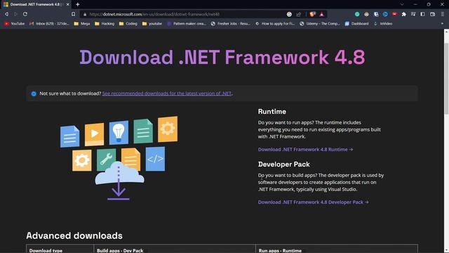449x253 pixels.
Task: Click Download .NET Framework 4.8 Developer Pack link
Action: coord(313,202)
